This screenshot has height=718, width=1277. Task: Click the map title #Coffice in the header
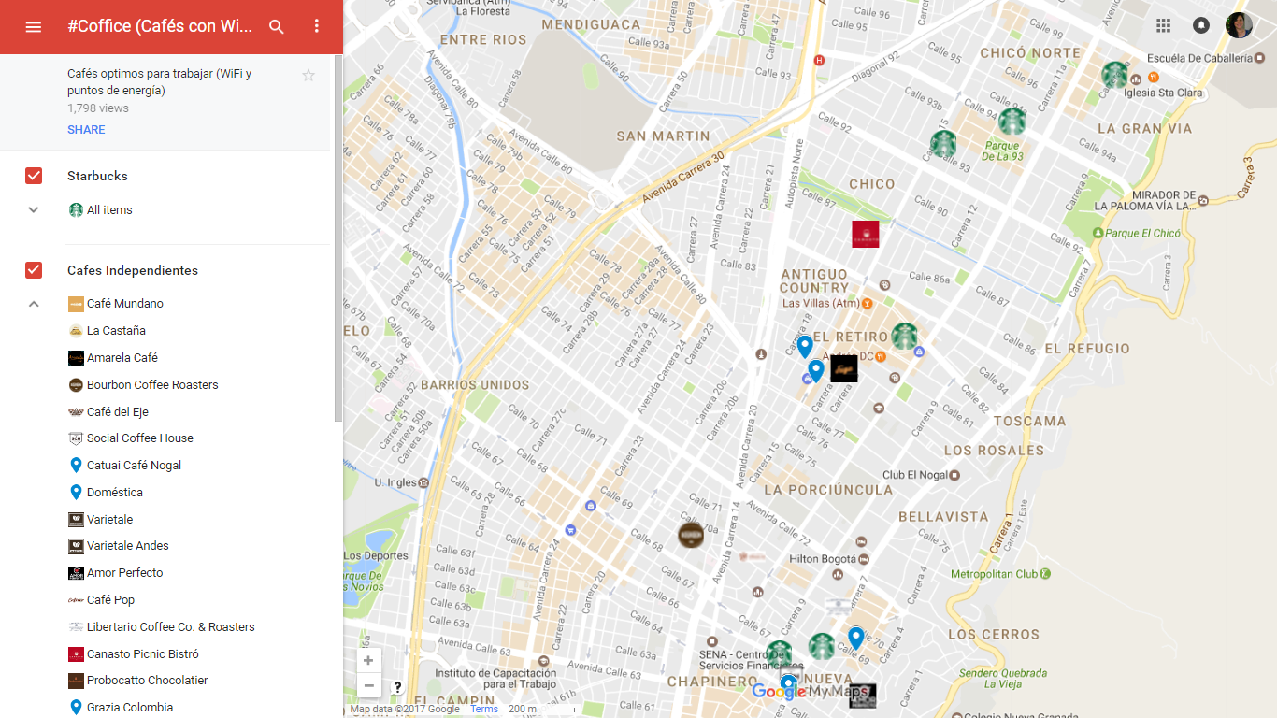pyautogui.click(x=160, y=26)
